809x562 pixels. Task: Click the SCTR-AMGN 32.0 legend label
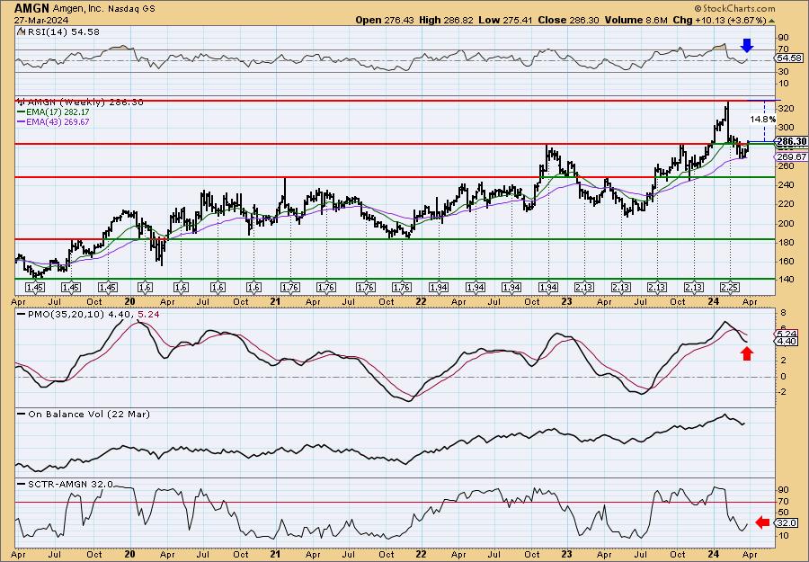coord(66,484)
